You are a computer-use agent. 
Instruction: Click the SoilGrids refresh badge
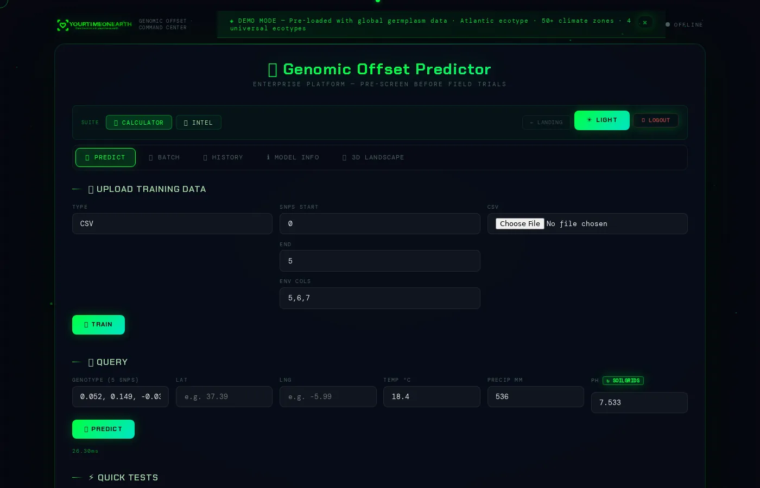[x=623, y=381]
